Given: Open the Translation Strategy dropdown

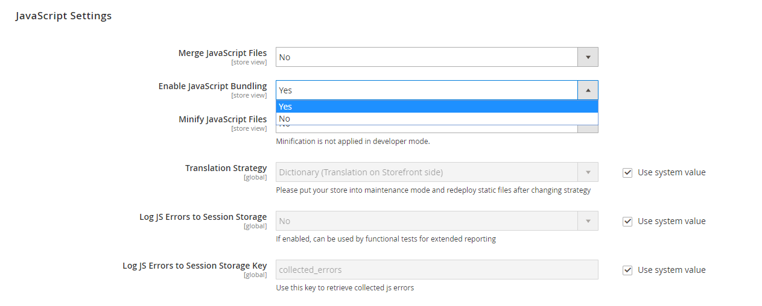Looking at the screenshot, I should pos(437,172).
